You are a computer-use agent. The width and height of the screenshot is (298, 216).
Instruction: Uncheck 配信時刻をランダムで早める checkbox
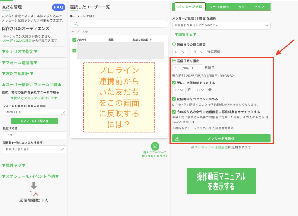pyautogui.click(x=174, y=99)
